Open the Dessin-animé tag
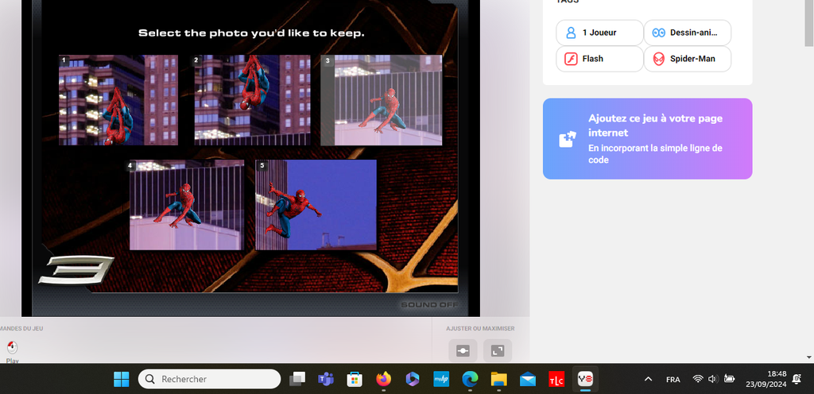Image resolution: width=814 pixels, height=394 pixels. [x=687, y=33]
